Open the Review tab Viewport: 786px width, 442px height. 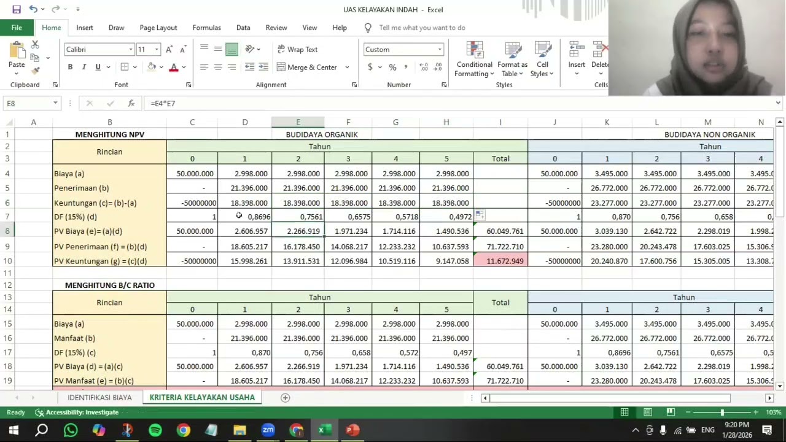point(276,28)
